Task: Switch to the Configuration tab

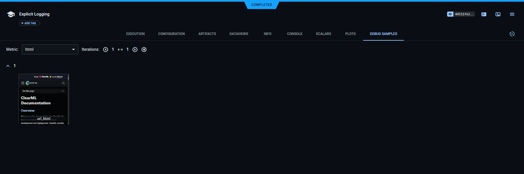Action: point(171,34)
